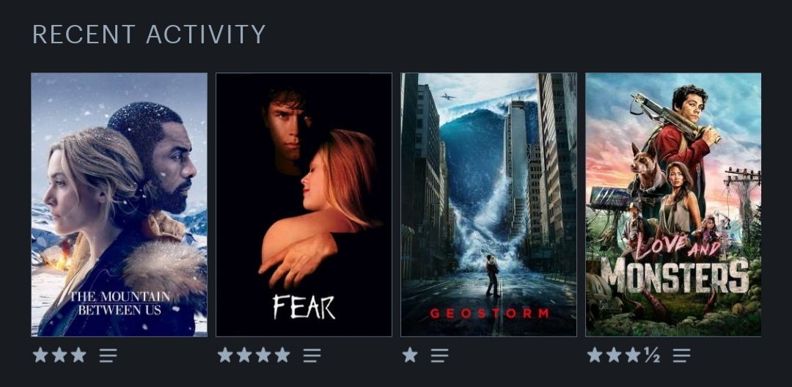792x387 pixels.
Task: Click the first star of Love and Monsters rating
Action: tap(595, 355)
